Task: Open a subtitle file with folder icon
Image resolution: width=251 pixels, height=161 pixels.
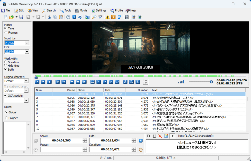Action: pyautogui.click(x=11, y=17)
